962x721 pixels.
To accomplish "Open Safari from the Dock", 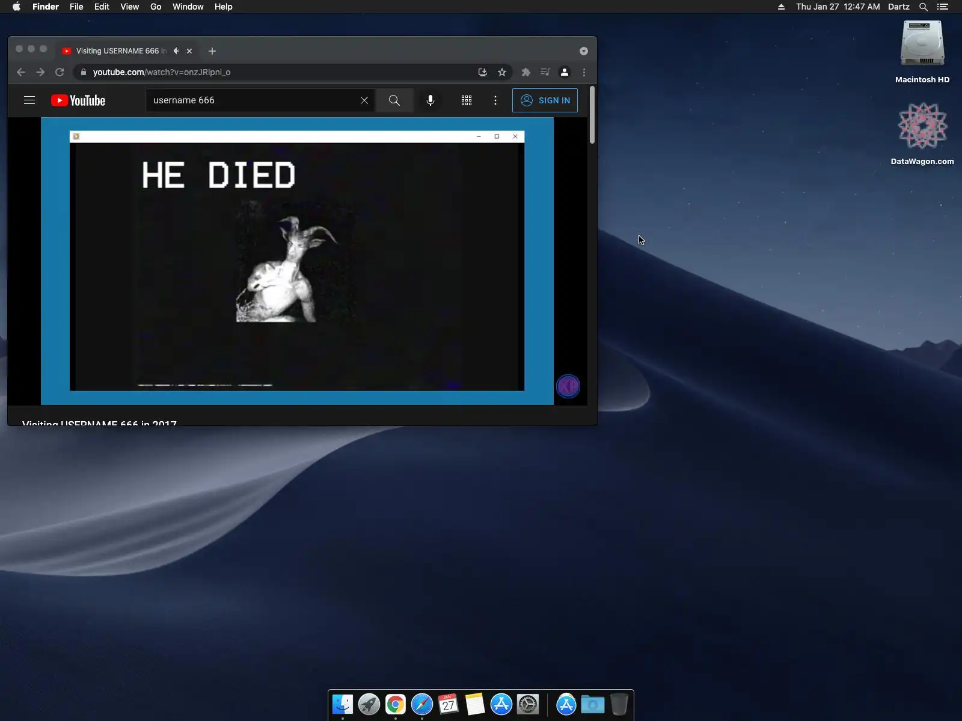I will pyautogui.click(x=422, y=704).
